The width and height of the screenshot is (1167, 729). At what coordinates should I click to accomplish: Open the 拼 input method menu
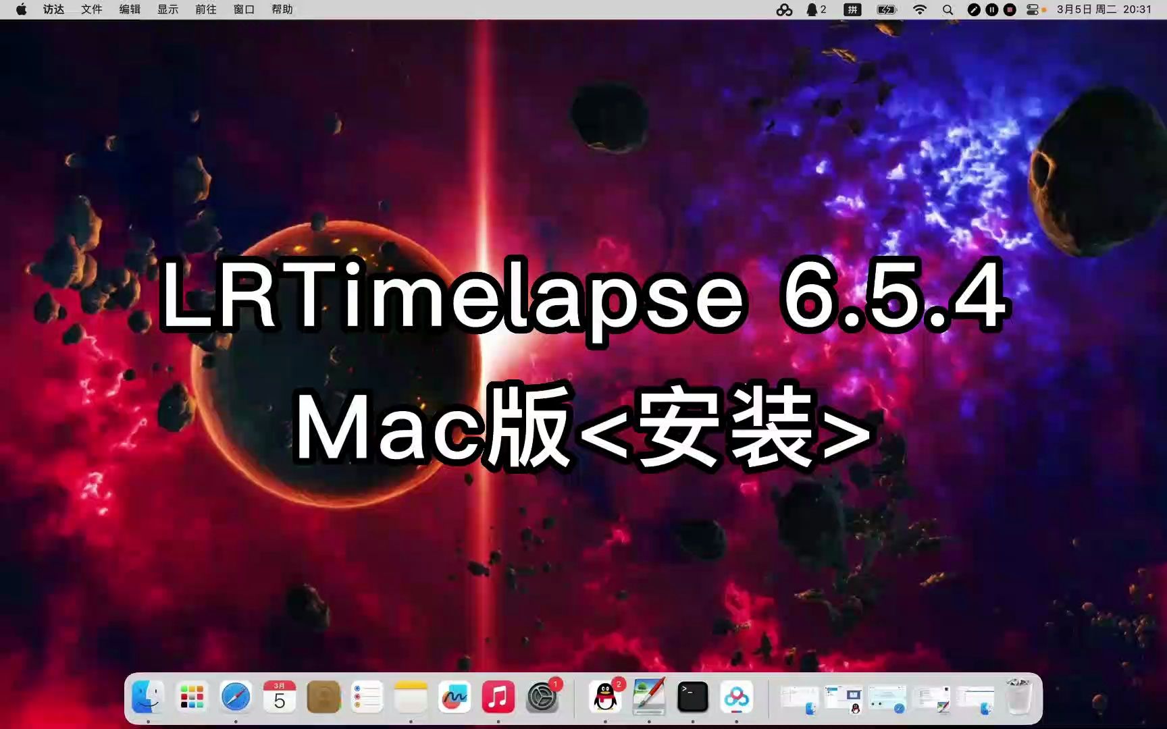point(853,9)
